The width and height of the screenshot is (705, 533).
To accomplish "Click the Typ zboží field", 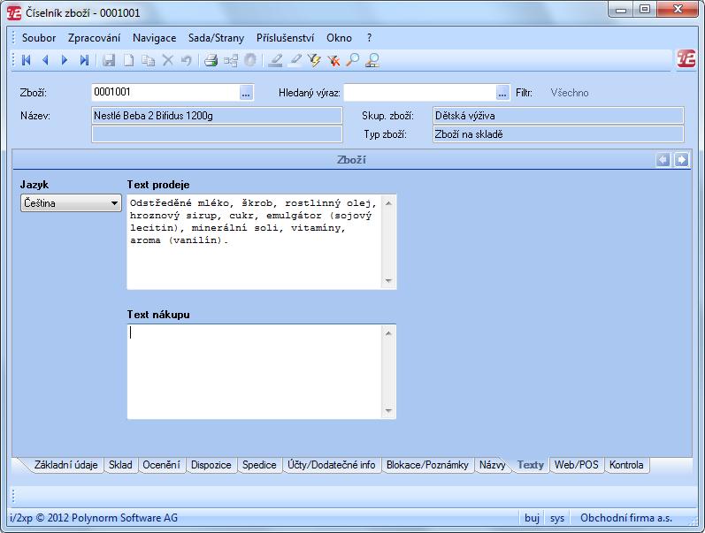I will click(558, 134).
